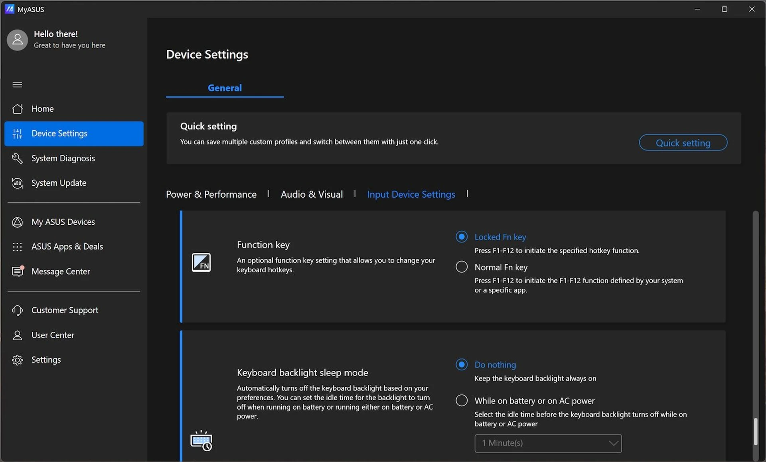Click 'Keep the keyboard backlight always on' text
Screen dimensions: 766x462
(535, 378)
